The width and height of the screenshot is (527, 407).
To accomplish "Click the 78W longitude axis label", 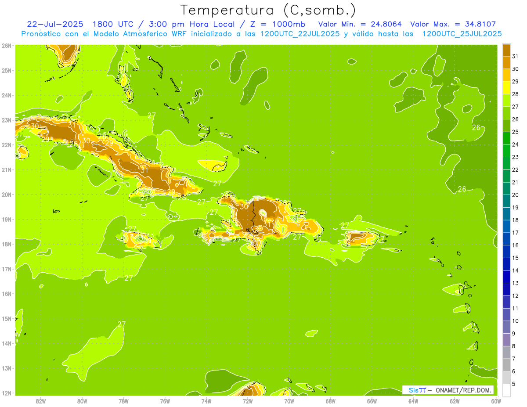I will pyautogui.click(x=123, y=401).
